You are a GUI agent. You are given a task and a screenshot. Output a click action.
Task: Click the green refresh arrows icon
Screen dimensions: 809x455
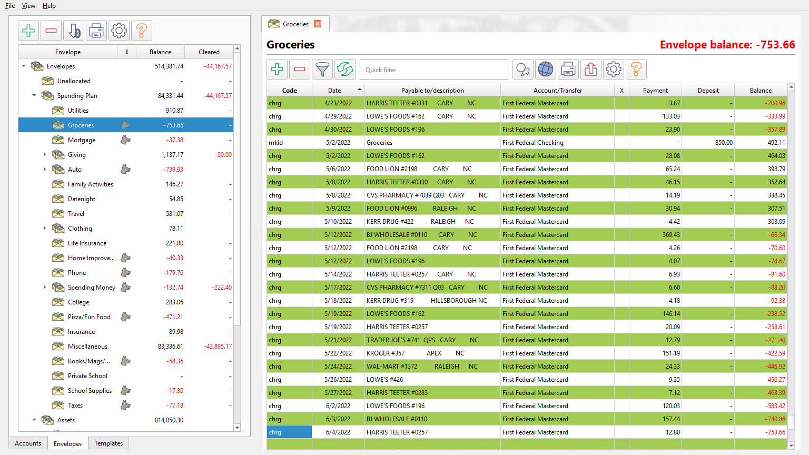pyautogui.click(x=345, y=69)
